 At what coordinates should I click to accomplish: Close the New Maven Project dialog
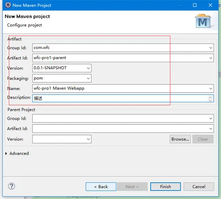tap(210, 5)
